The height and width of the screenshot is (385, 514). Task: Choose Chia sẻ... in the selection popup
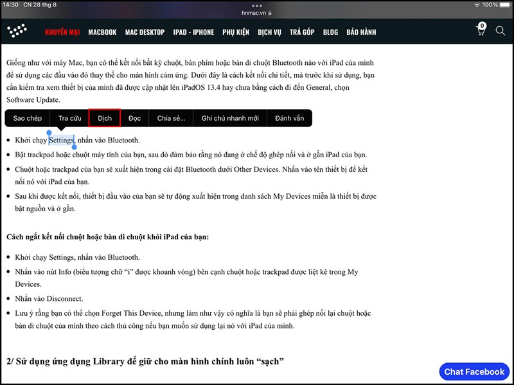click(x=171, y=118)
